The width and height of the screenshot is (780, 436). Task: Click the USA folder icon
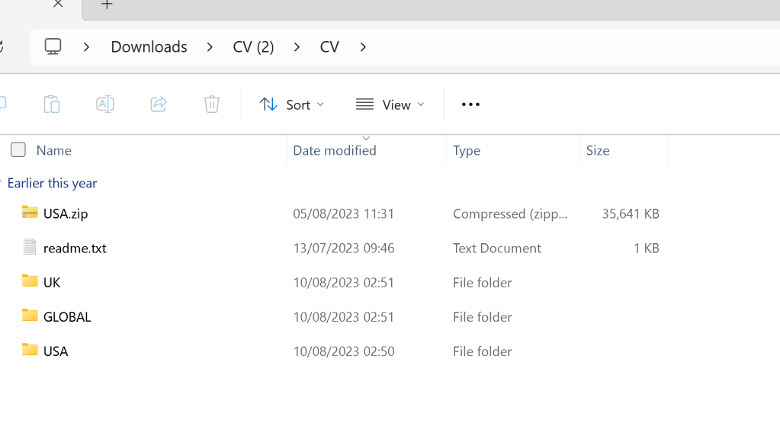pyautogui.click(x=30, y=350)
